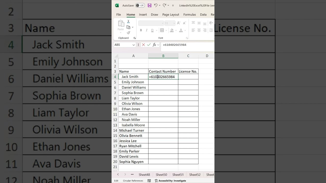This screenshot has width=326, height=183.
Task: Click Circular References in status bar
Action: coord(133,181)
